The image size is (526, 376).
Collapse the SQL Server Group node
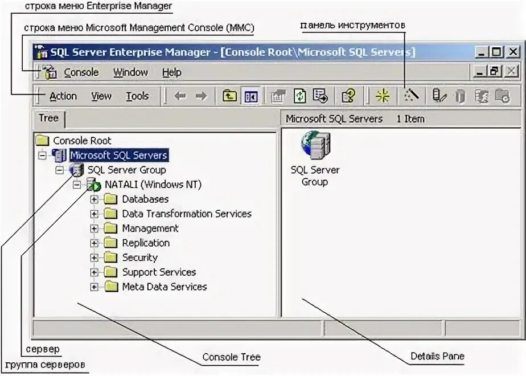59,170
